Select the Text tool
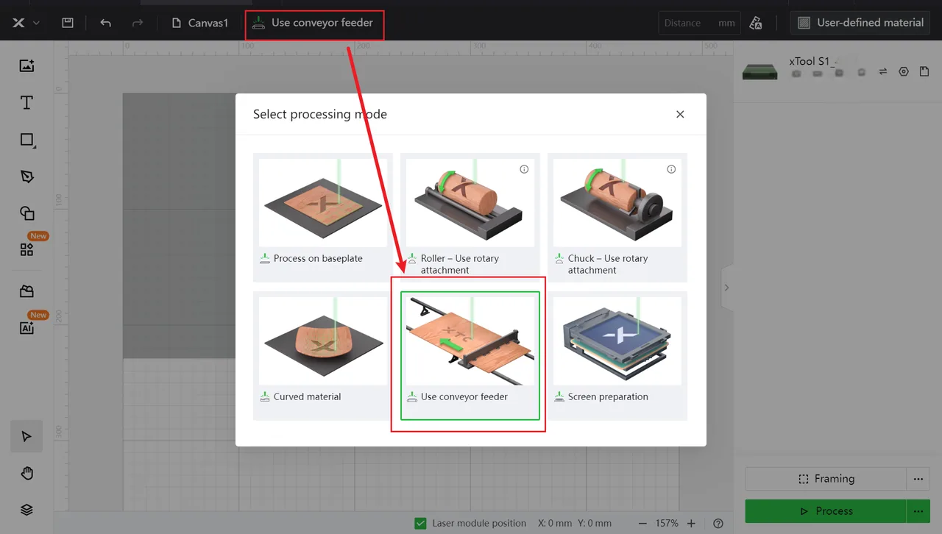 (x=26, y=102)
